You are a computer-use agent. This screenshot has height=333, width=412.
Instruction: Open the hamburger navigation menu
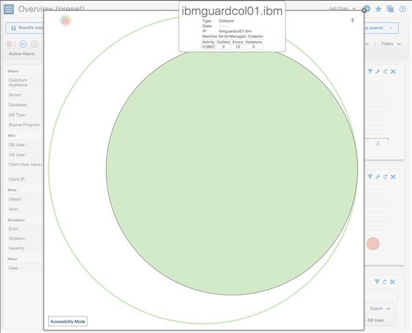coord(9,9)
